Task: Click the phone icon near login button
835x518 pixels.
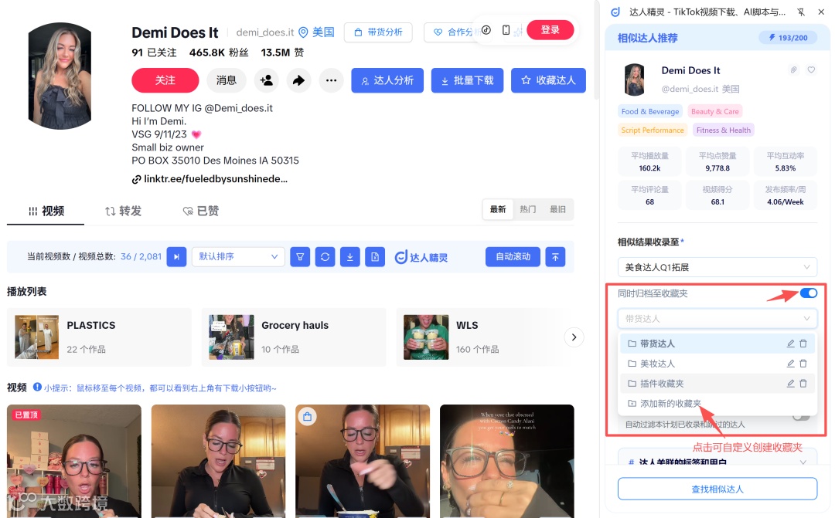Action: tap(506, 30)
